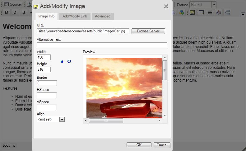
Task: Switch to the Image Info tab
Action: [x=46, y=16]
